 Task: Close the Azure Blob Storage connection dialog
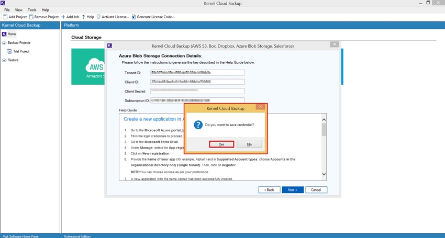(335, 44)
